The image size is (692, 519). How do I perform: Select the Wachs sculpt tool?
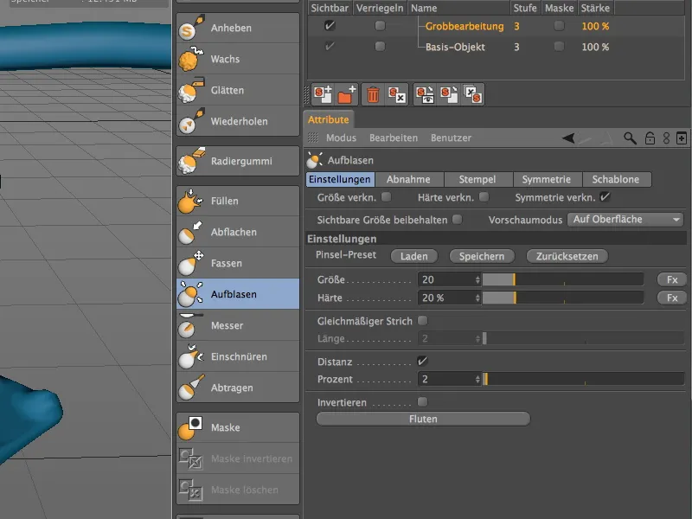237,59
